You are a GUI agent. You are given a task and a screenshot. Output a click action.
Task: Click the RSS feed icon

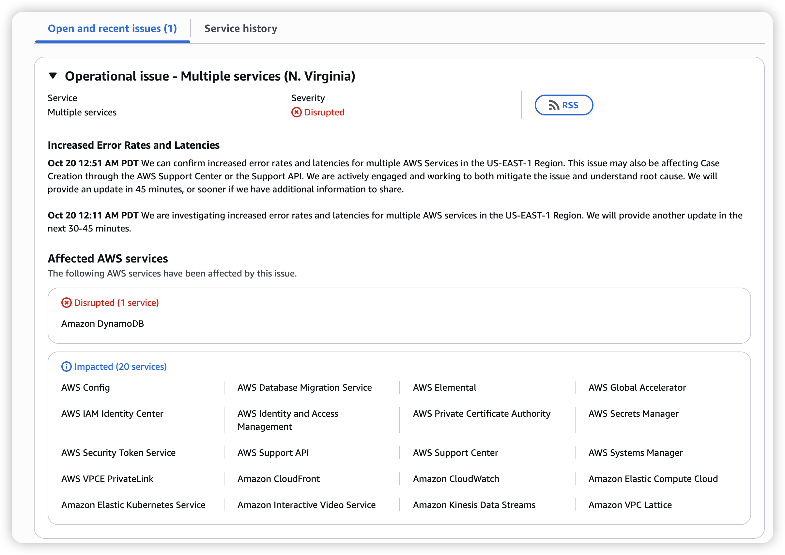[x=554, y=105]
